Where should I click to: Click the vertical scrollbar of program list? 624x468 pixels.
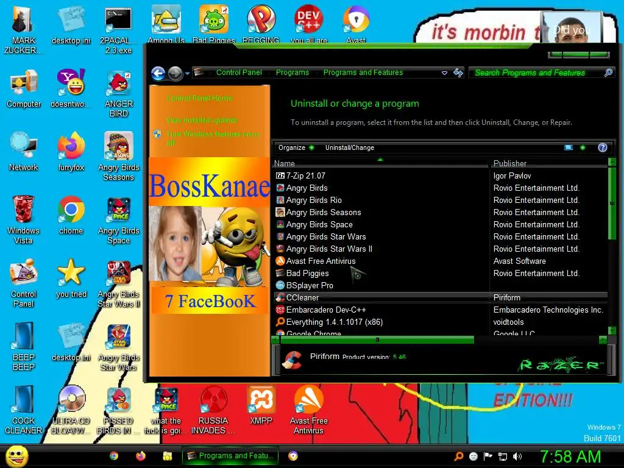click(612, 204)
